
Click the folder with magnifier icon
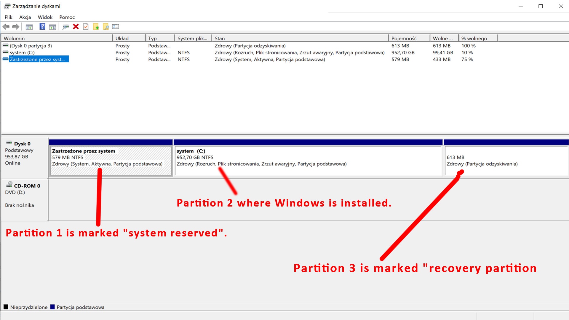(x=106, y=27)
